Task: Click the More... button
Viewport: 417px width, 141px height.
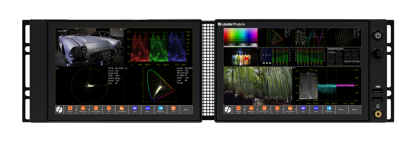Action: click(342, 110)
